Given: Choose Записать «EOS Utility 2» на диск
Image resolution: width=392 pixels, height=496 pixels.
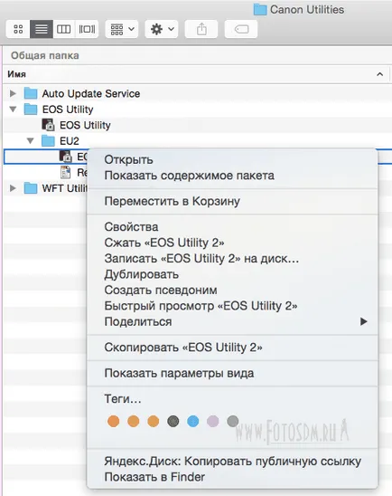Looking at the screenshot, I should pyautogui.click(x=201, y=259).
